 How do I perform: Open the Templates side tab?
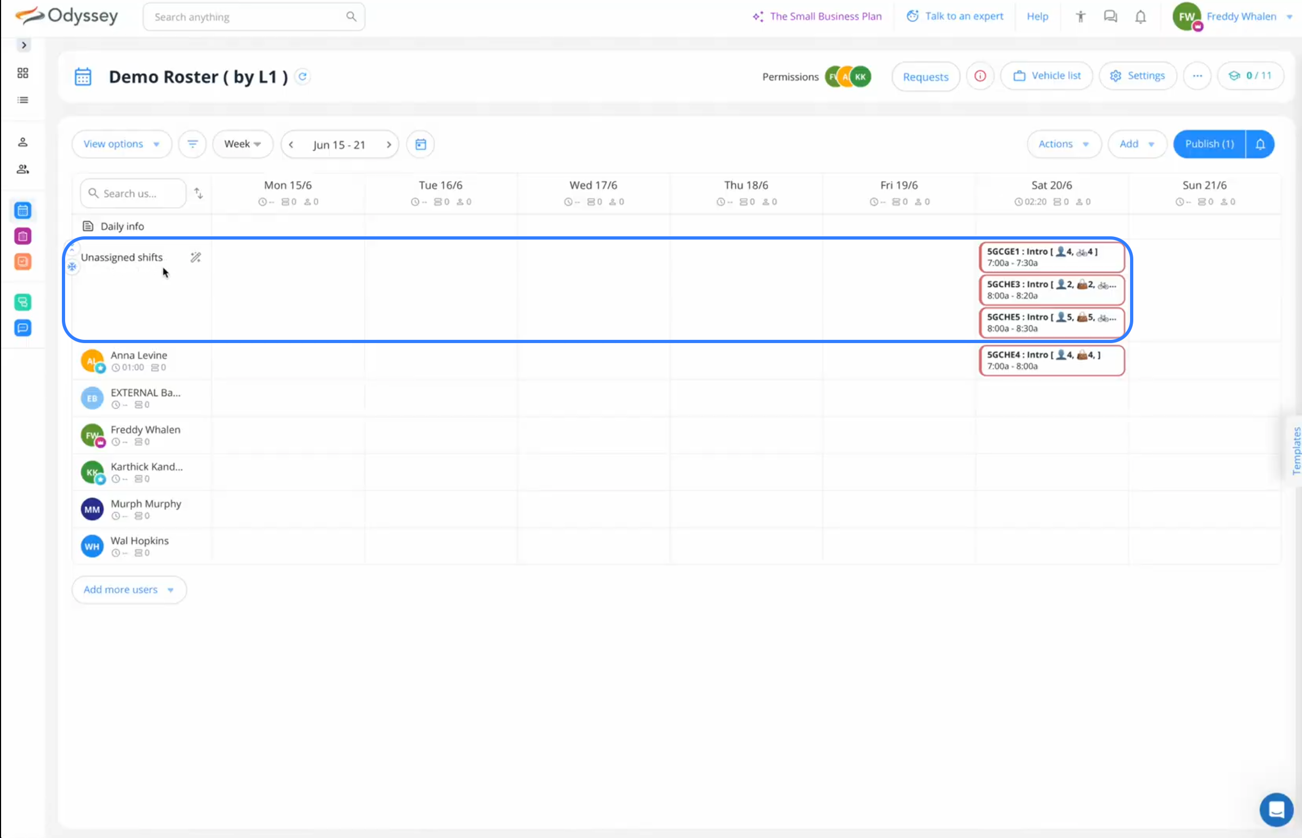click(x=1296, y=450)
